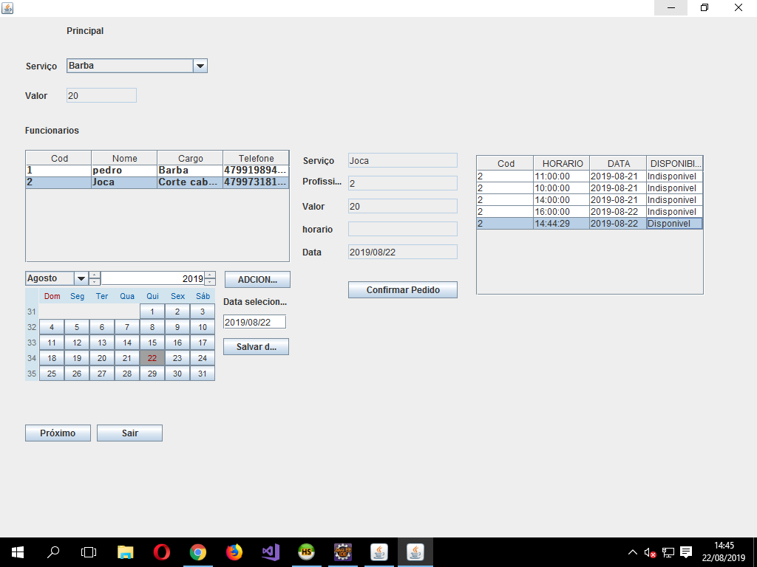Click the Nome column header

pos(124,158)
